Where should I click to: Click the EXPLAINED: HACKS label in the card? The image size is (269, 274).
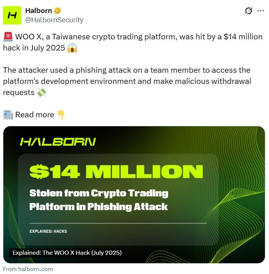click(x=48, y=231)
